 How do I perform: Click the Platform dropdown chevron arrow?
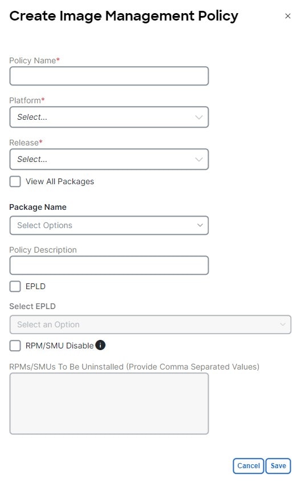[x=199, y=117]
